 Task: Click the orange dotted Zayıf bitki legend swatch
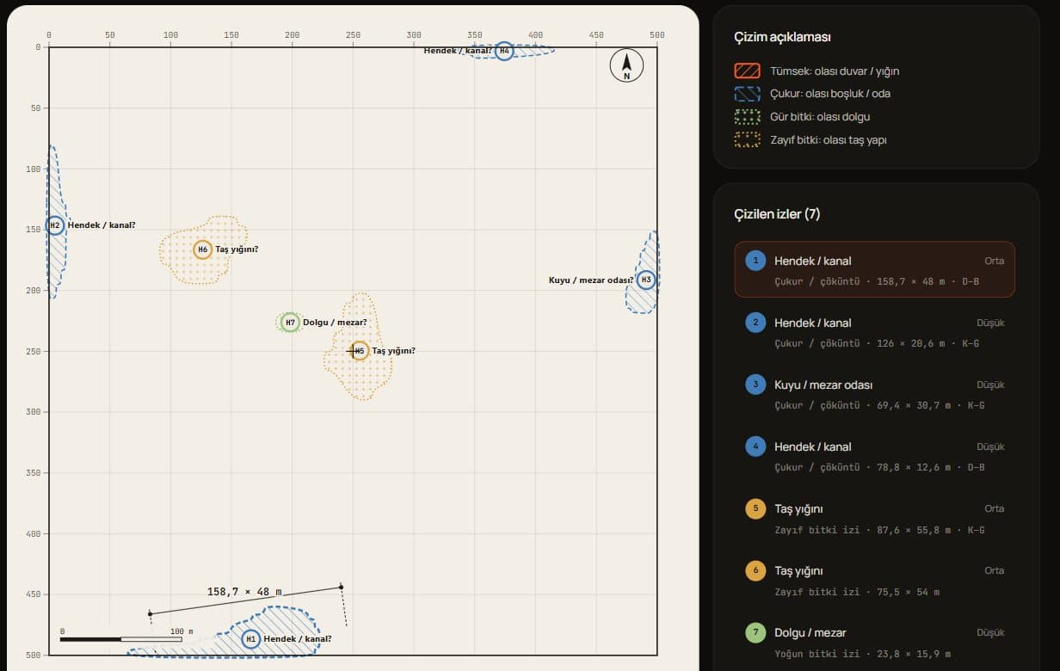coord(747,139)
